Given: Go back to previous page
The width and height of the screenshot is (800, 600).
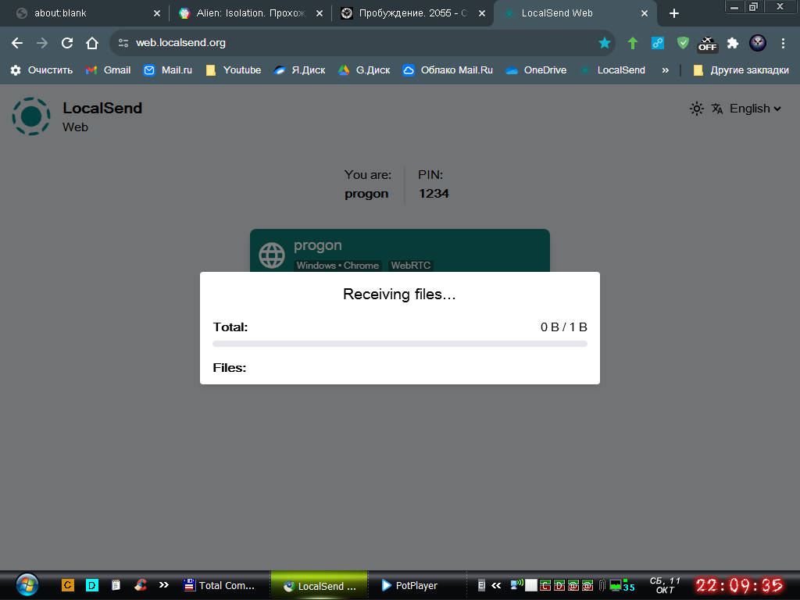Looking at the screenshot, I should (x=17, y=43).
